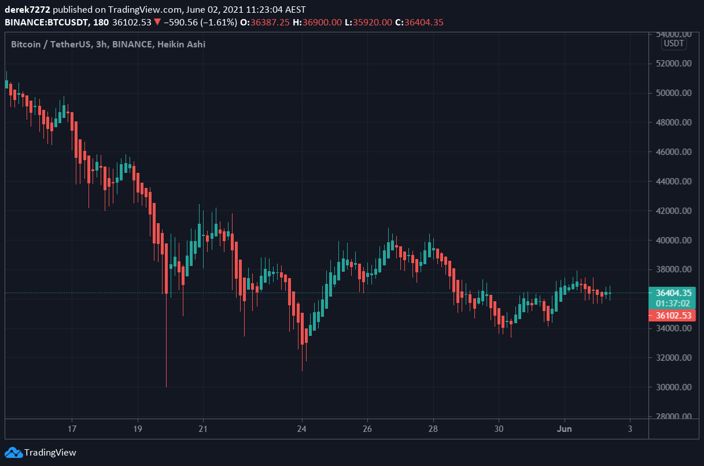704x466 pixels.
Task: Click the 28 date label on time axis
Action: tap(433, 429)
